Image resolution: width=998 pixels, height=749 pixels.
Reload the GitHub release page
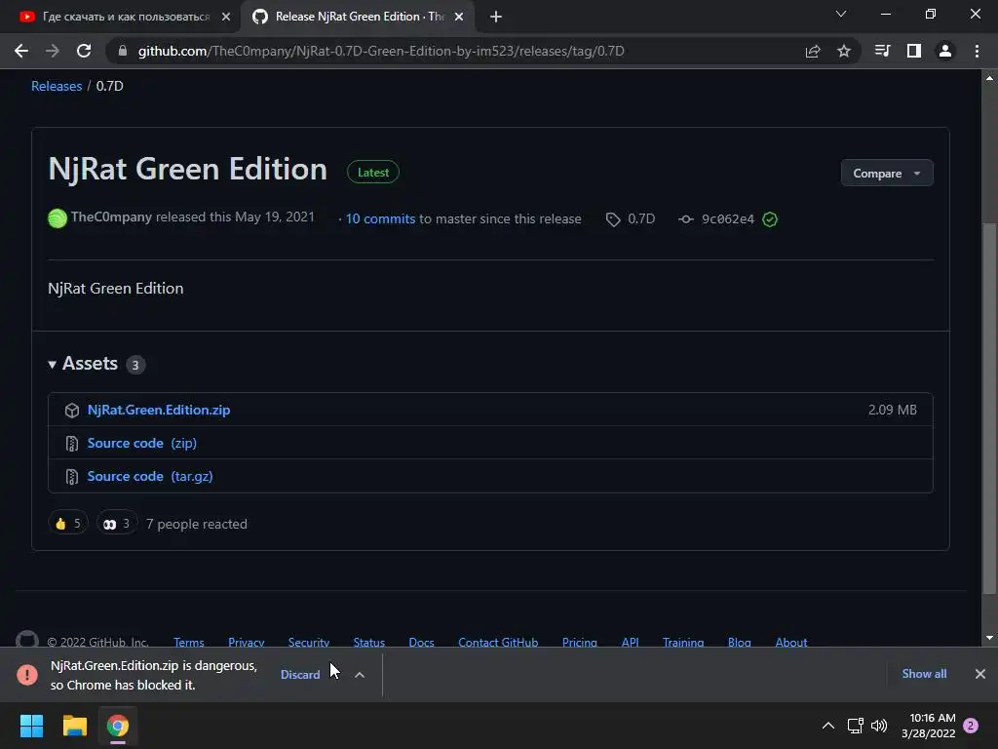84,51
